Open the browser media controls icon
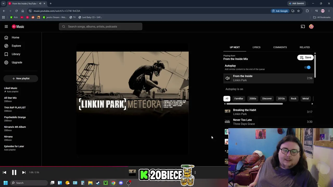This screenshot has width=333, height=187. point(316,11)
